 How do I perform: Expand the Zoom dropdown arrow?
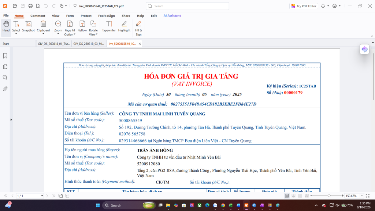[58, 34]
